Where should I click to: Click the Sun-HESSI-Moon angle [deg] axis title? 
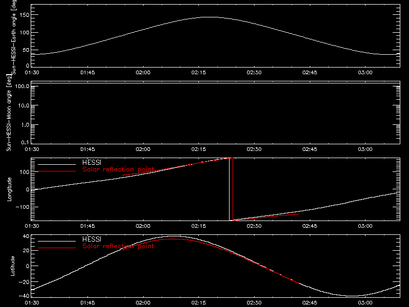point(9,113)
